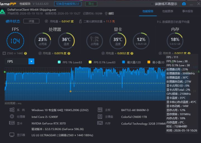The image size is (201, 143).
Task: Click tooltip line 时长 : 7分钟48秒
Action: click(177, 126)
